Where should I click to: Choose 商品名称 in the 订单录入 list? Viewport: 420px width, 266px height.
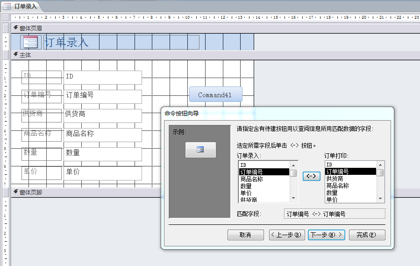click(251, 179)
